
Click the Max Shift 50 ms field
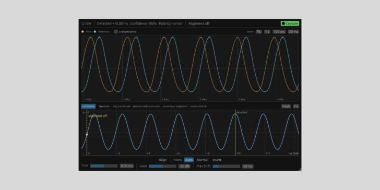click(247, 166)
